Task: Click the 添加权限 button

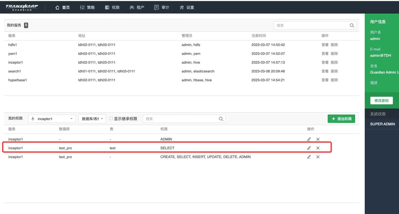Action: [x=341, y=119]
